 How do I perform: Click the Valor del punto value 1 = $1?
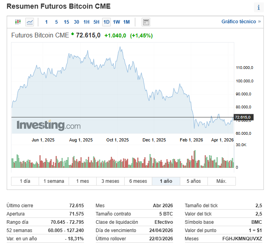pos(255,230)
